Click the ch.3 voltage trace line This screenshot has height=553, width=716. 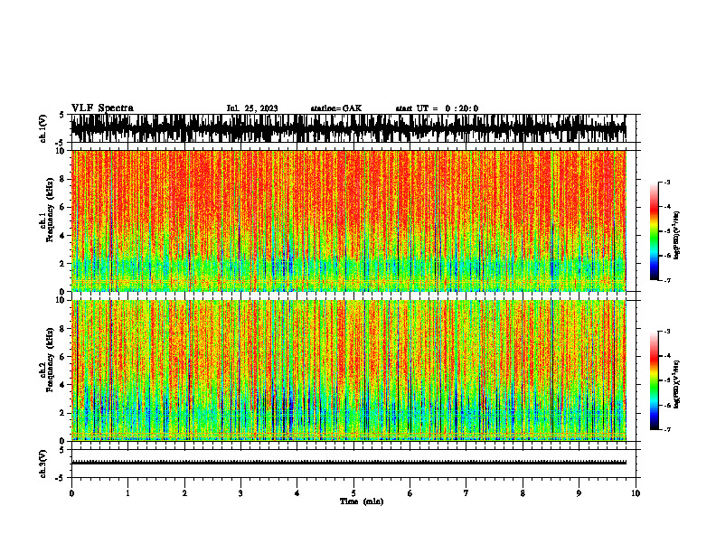(348, 463)
